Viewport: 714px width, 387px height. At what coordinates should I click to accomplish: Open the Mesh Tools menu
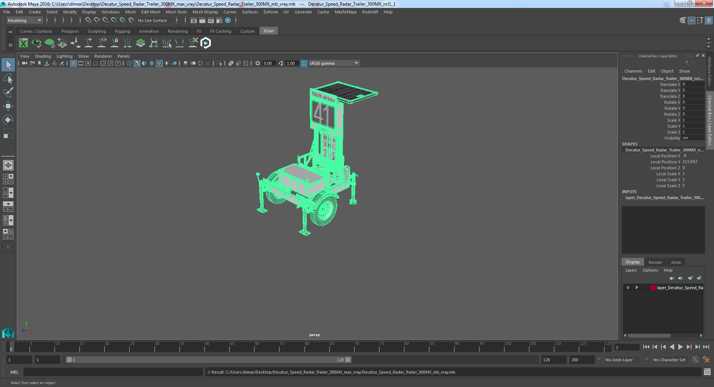pyautogui.click(x=176, y=12)
